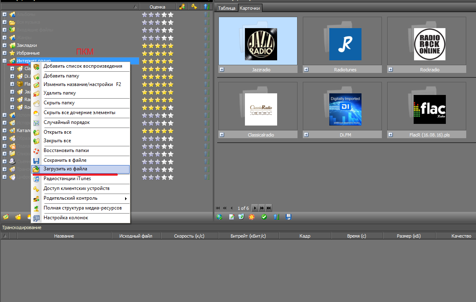Viewport: 476px width, 302px height.
Task: Click the floppy disk save icon below cards
Action: [x=289, y=217]
